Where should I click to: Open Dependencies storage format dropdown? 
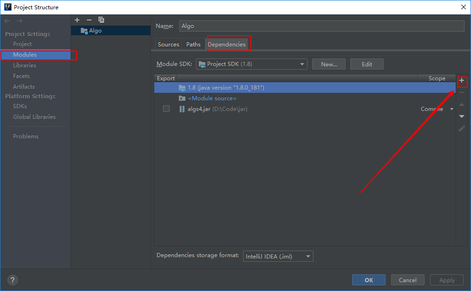click(278, 256)
